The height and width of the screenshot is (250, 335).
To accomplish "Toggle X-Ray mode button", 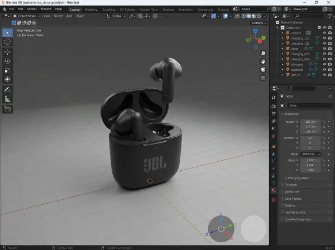I will click(237, 16).
